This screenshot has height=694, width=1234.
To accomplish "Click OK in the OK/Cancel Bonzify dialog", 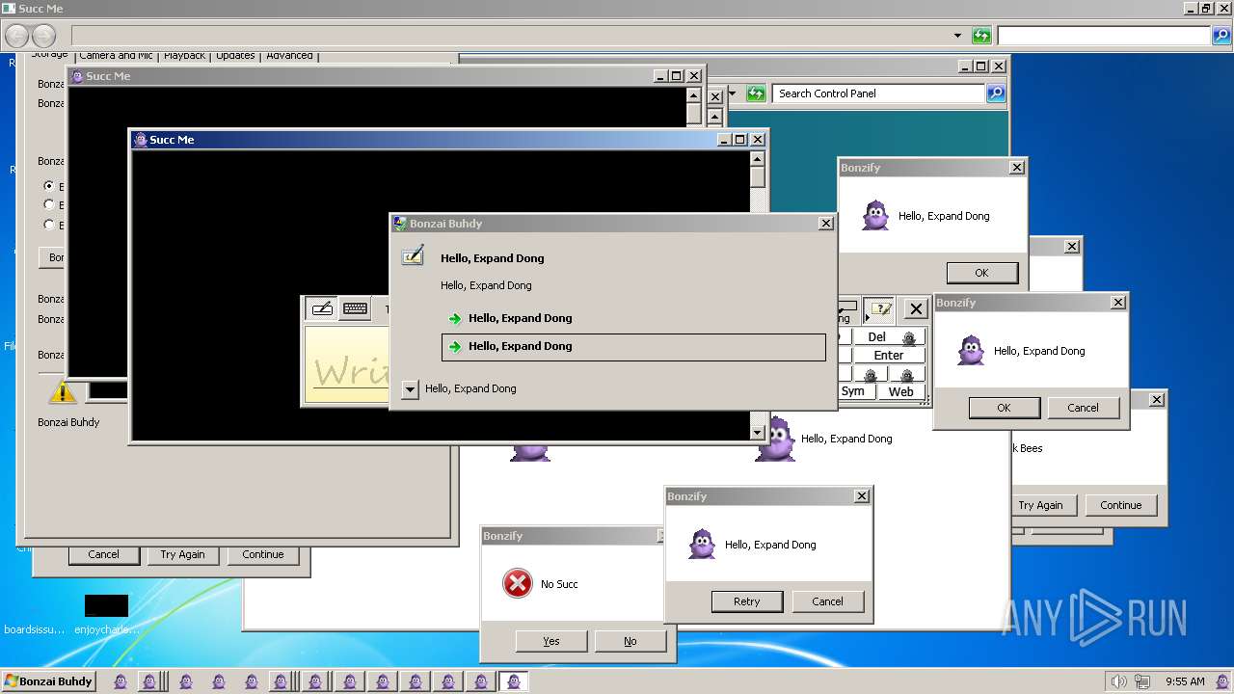I will coord(1004,408).
